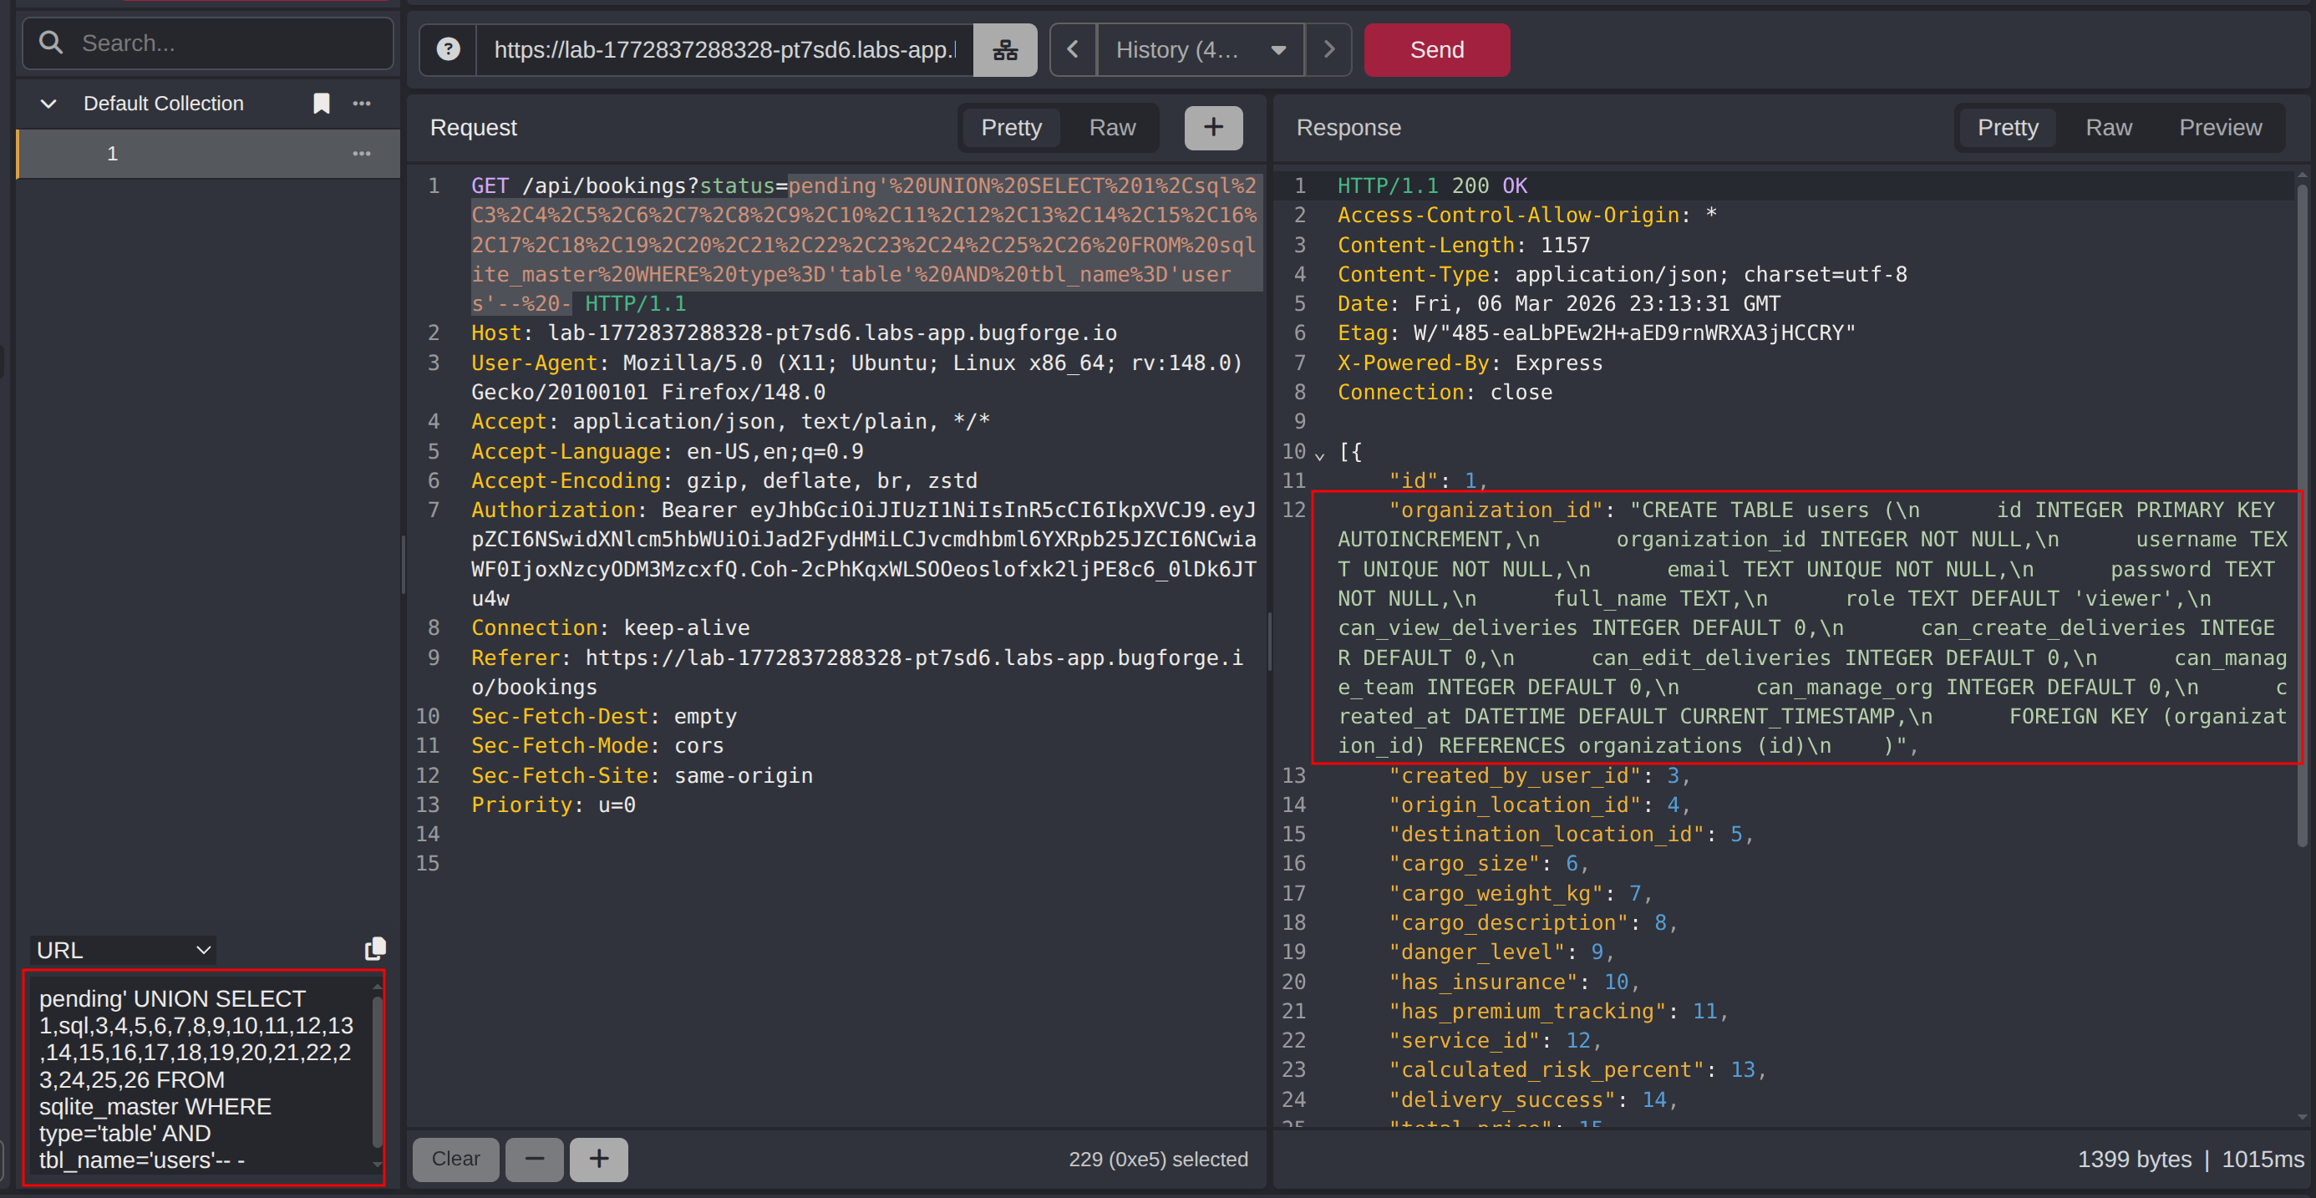The width and height of the screenshot is (2316, 1198).
Task: Add new request tab plus button
Action: (1213, 128)
